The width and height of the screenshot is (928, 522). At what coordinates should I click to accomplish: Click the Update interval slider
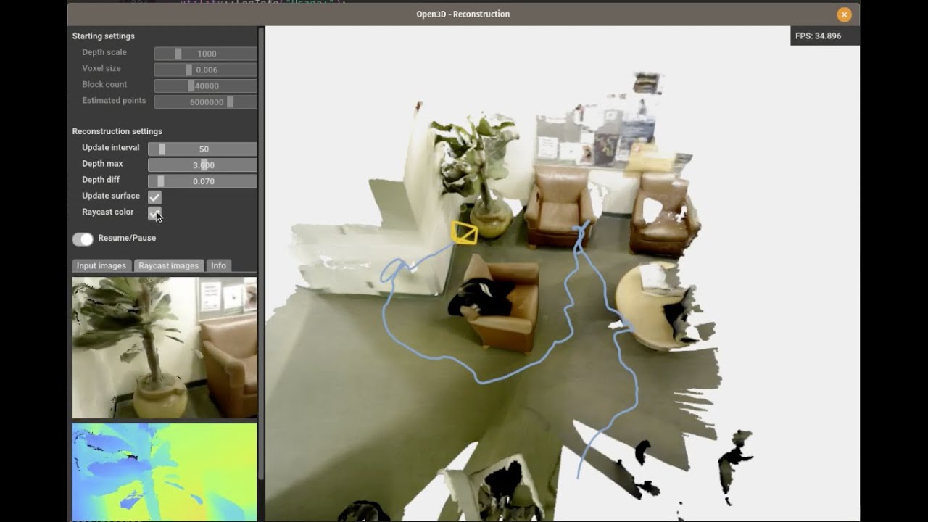(202, 149)
